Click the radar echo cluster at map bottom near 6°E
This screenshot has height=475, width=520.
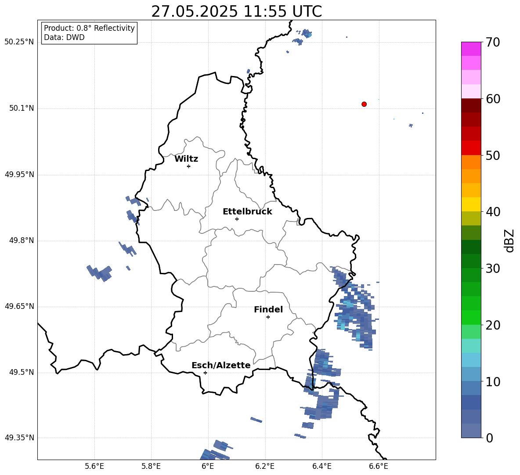point(217,450)
